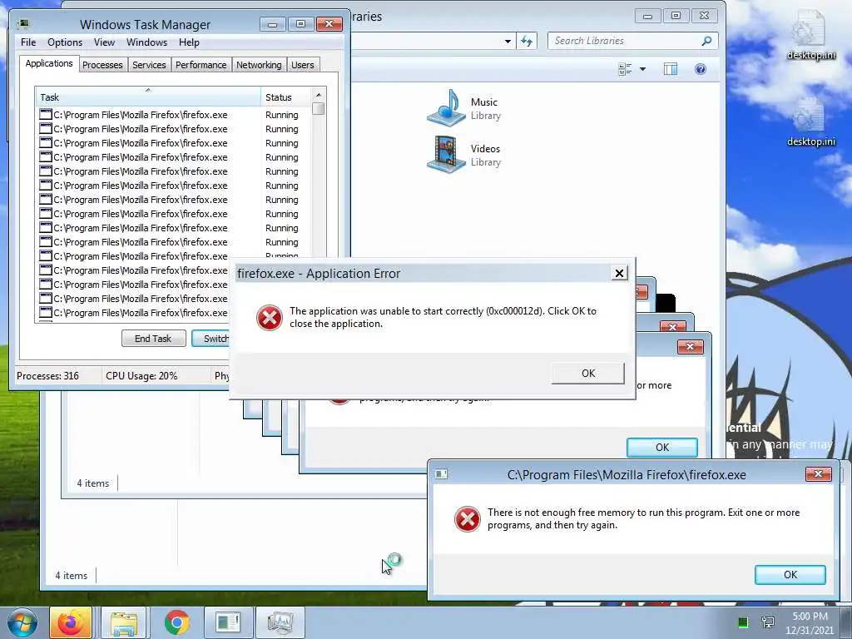Viewport: 852px width, 639px height.
Task: Switch to the Services tab
Action: pyautogui.click(x=149, y=65)
